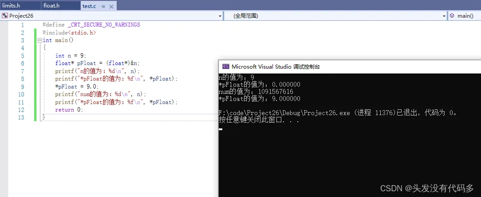Screen dimensions: 481x197
Task: Click the #include<stdio.h> line
Action: click(x=69, y=32)
